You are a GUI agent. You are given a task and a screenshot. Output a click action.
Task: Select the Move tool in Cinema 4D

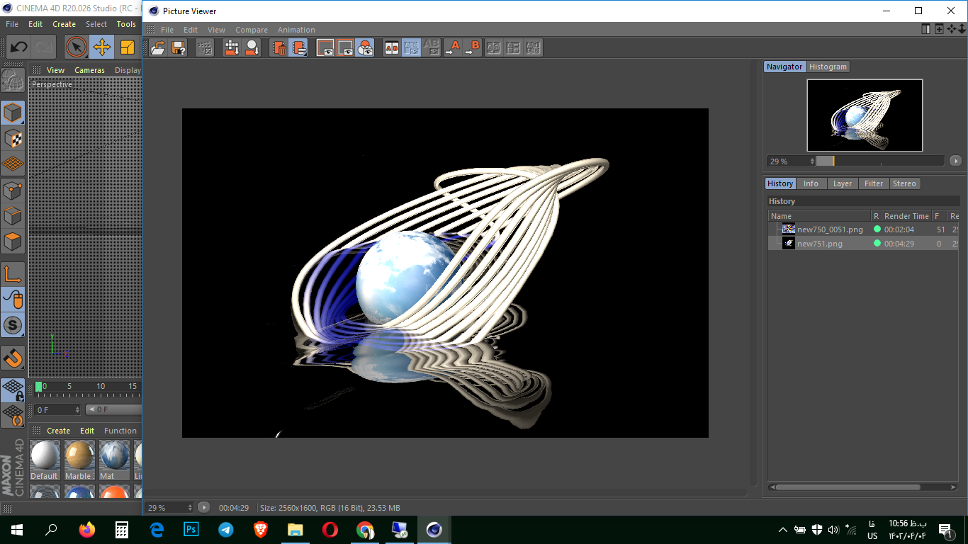click(102, 47)
